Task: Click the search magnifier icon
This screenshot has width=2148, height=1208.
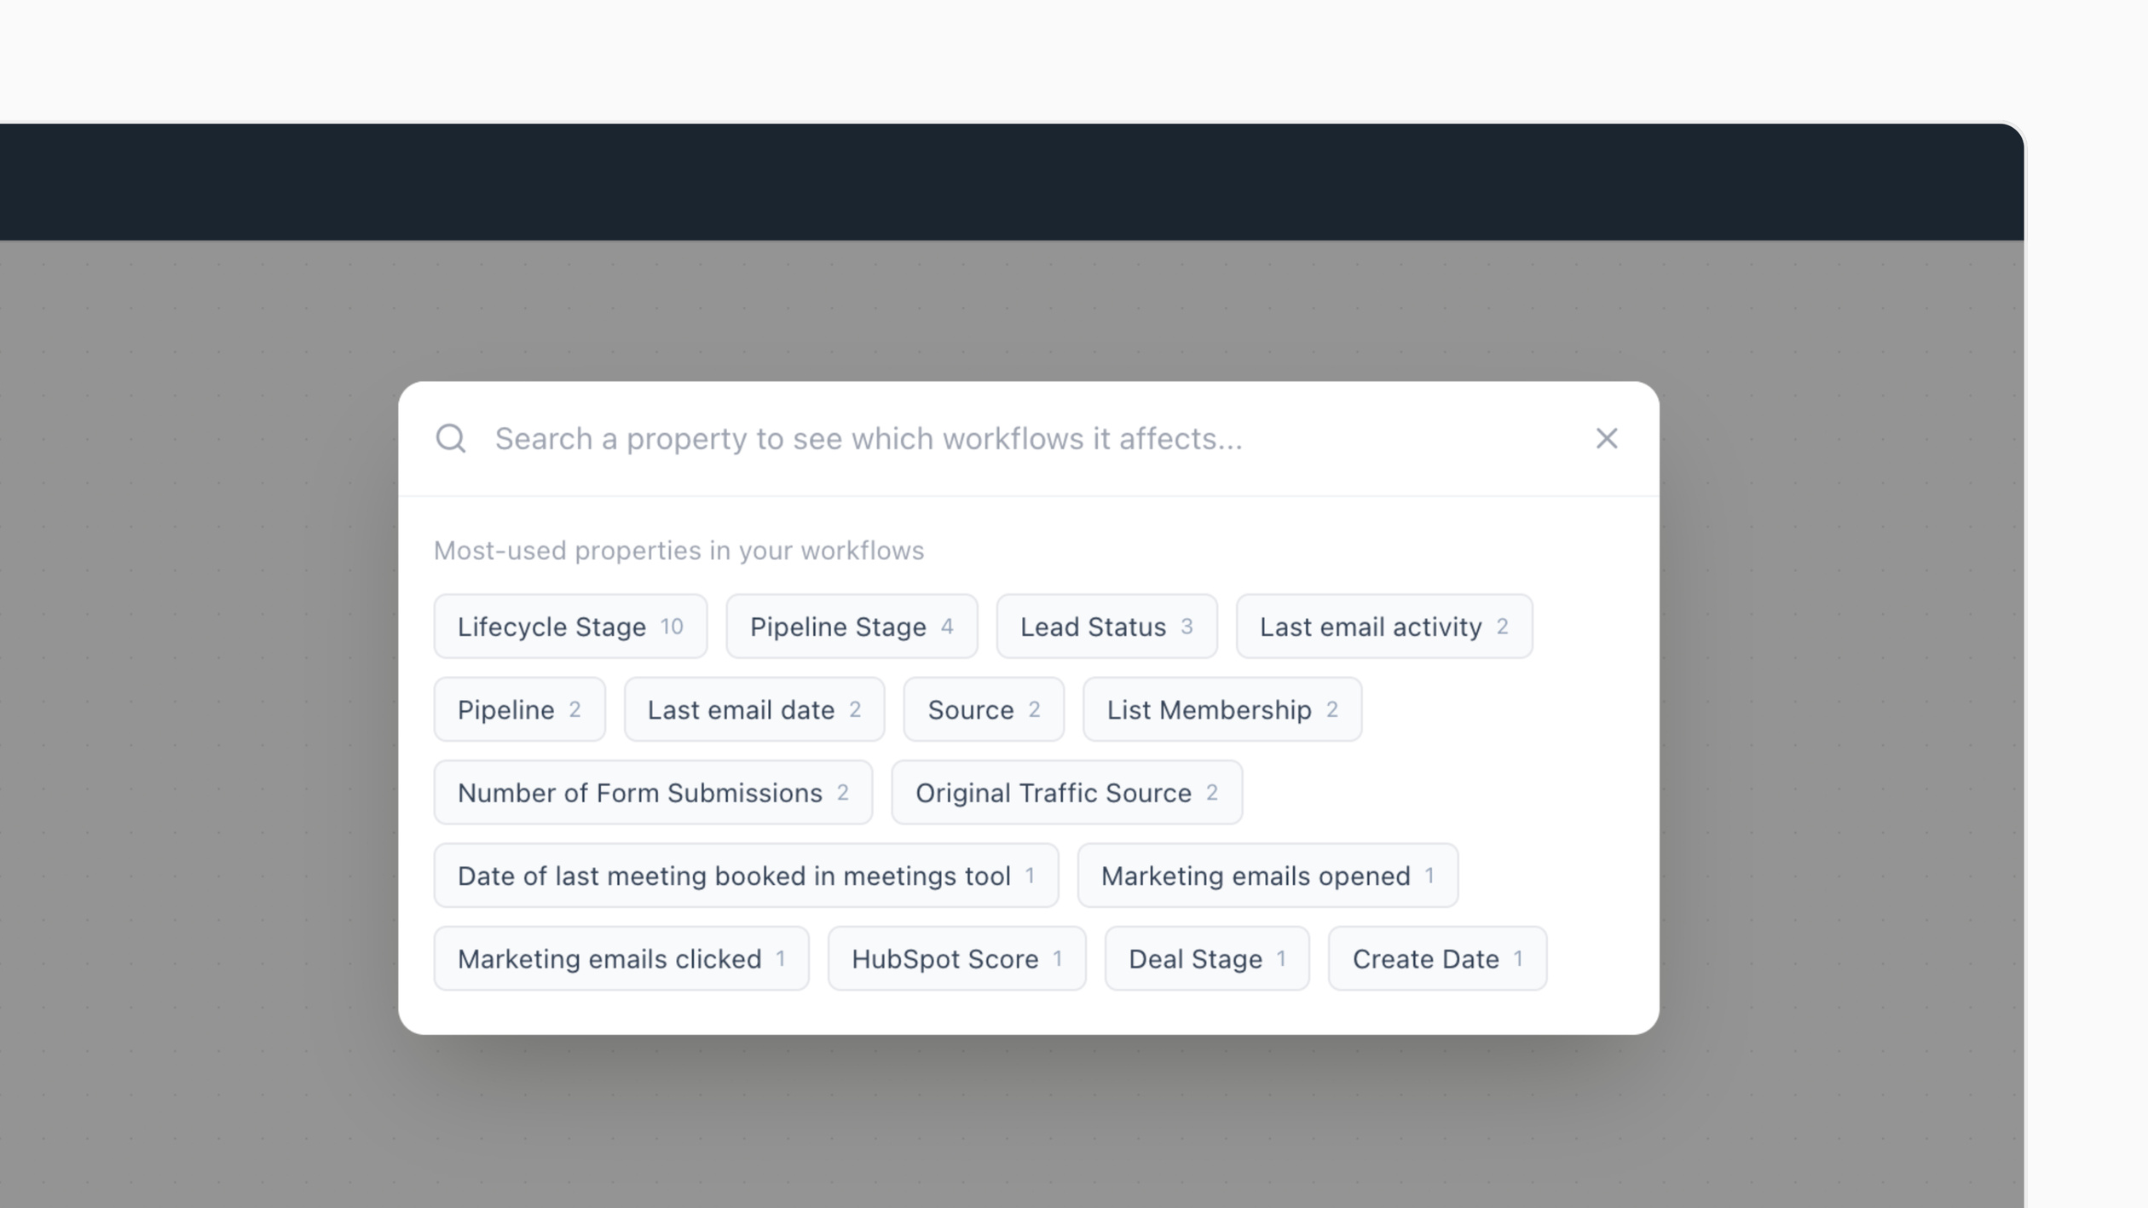Action: coord(450,438)
